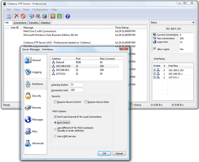This screenshot has height=162, width=199.
Task: Click the red stop server toolbar icon
Action: [x=53, y=16]
